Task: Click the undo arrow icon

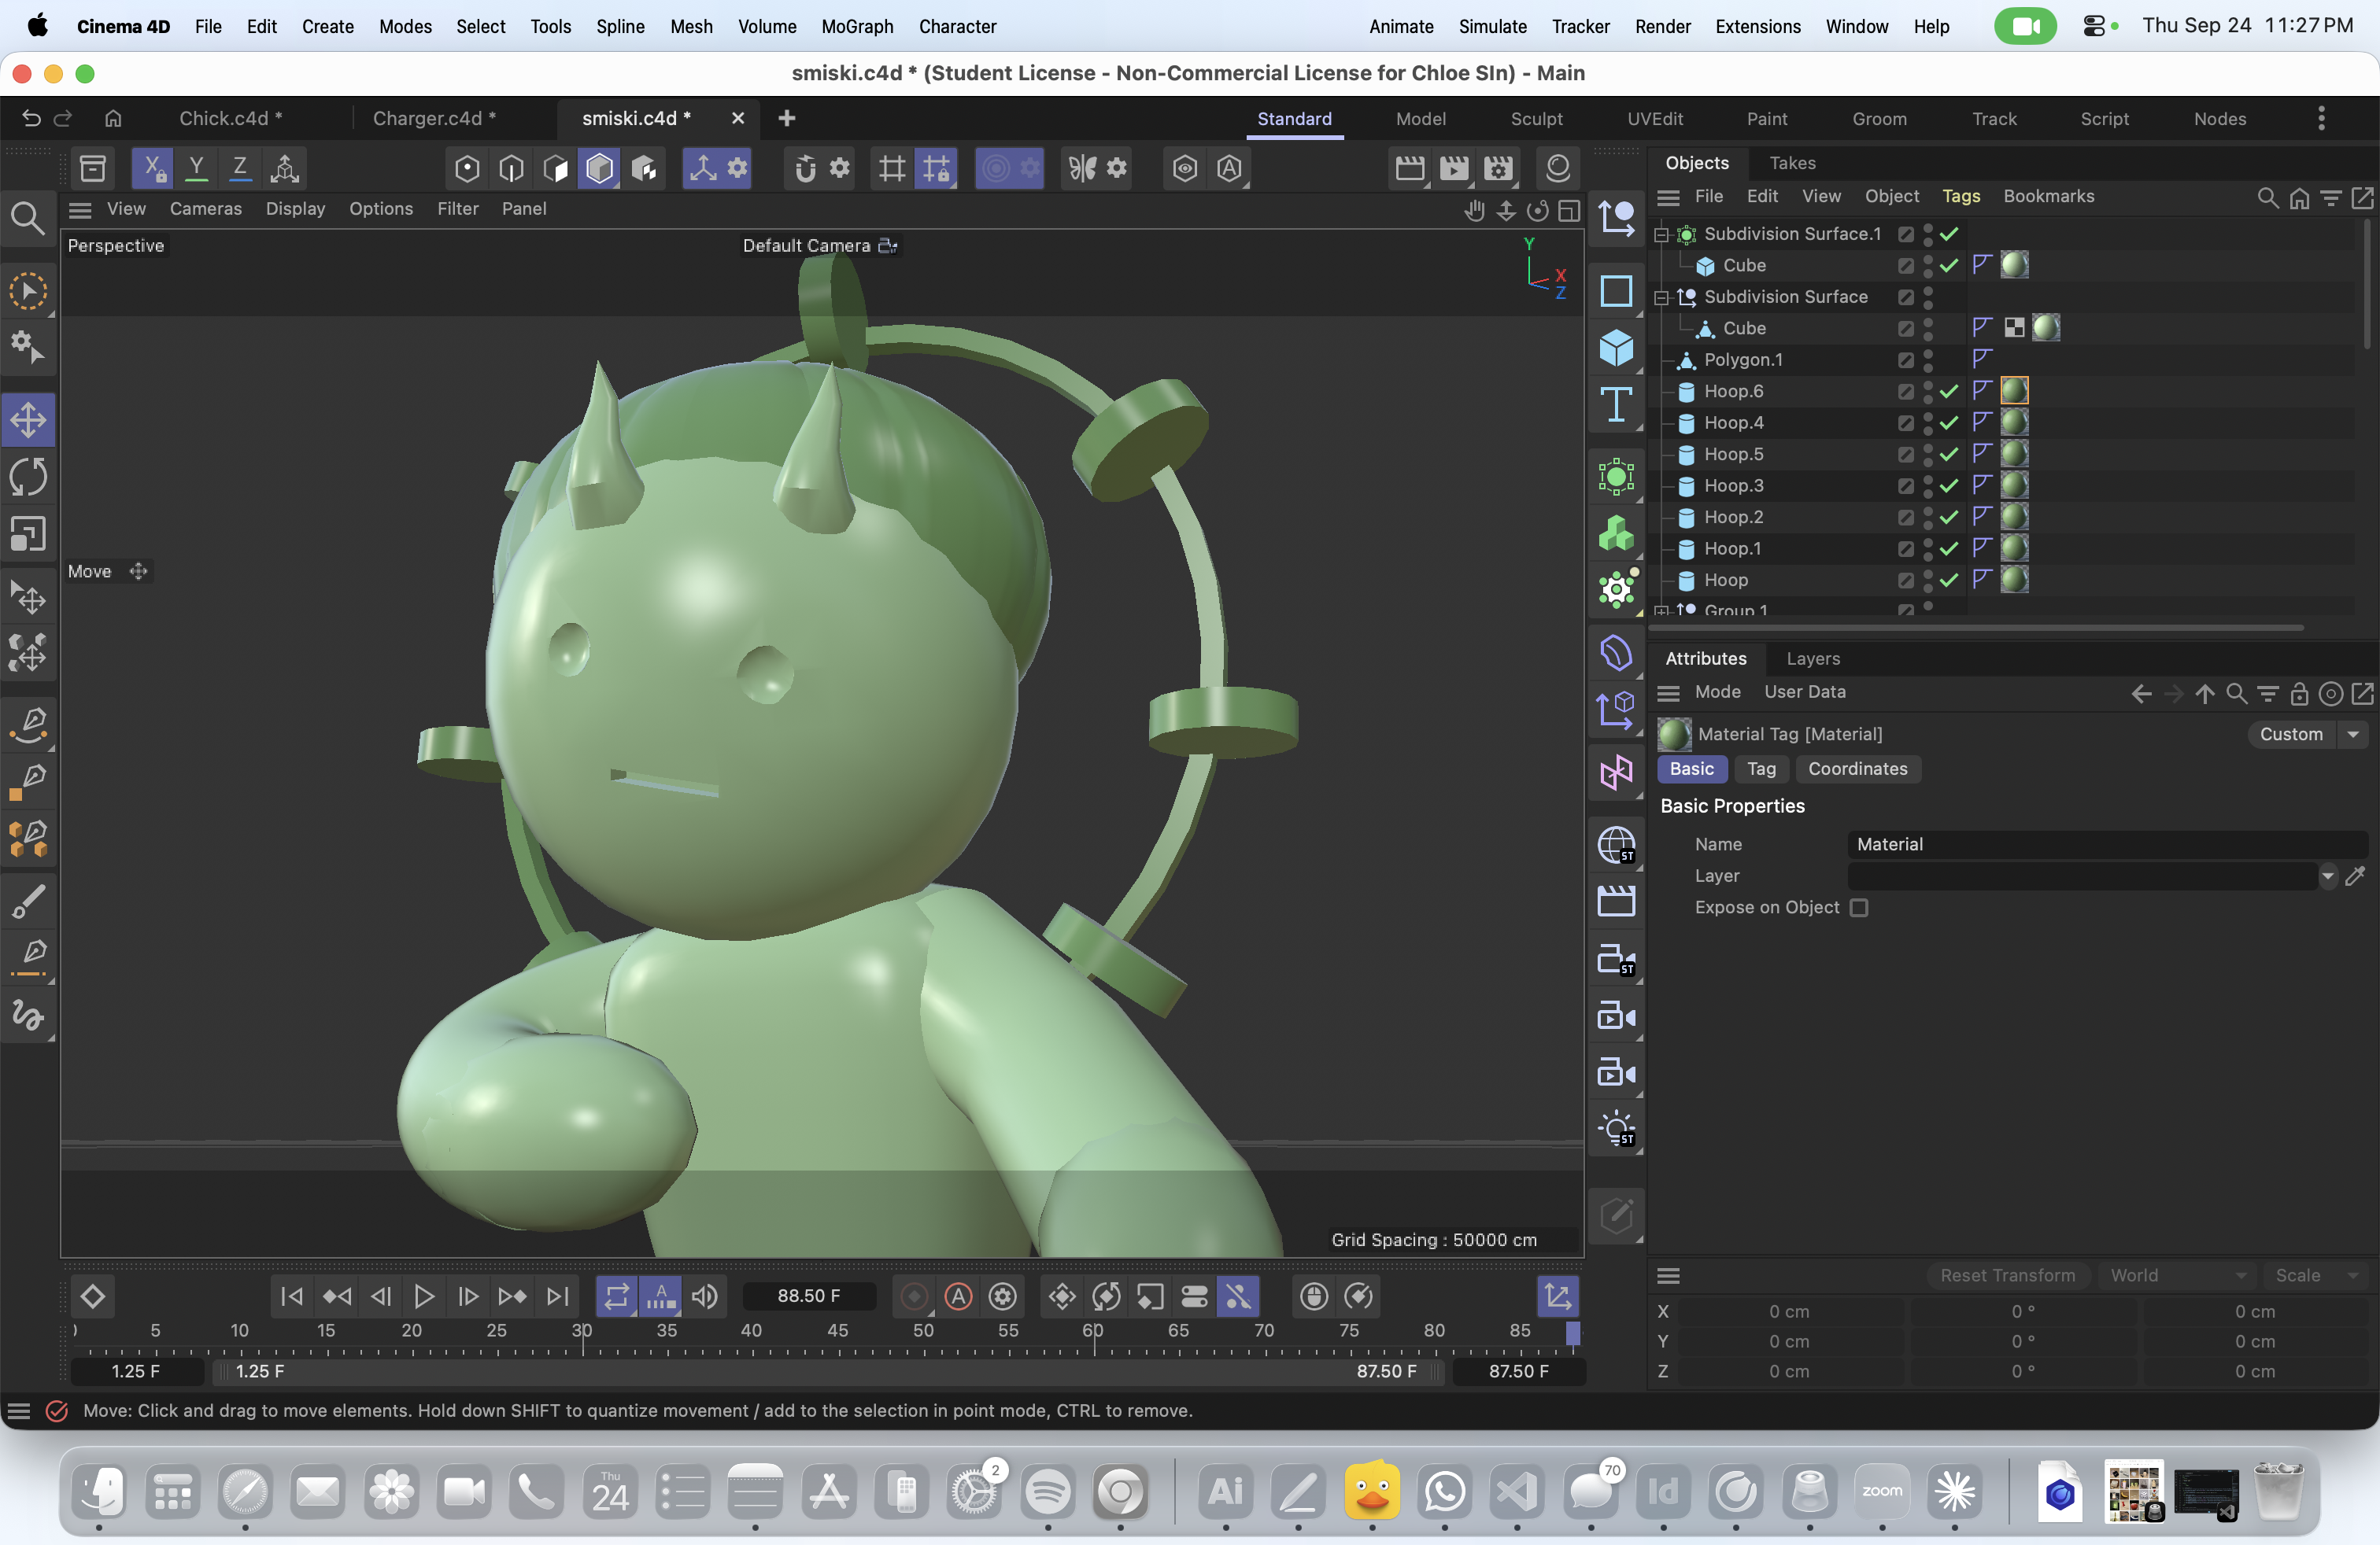Action: [x=30, y=118]
